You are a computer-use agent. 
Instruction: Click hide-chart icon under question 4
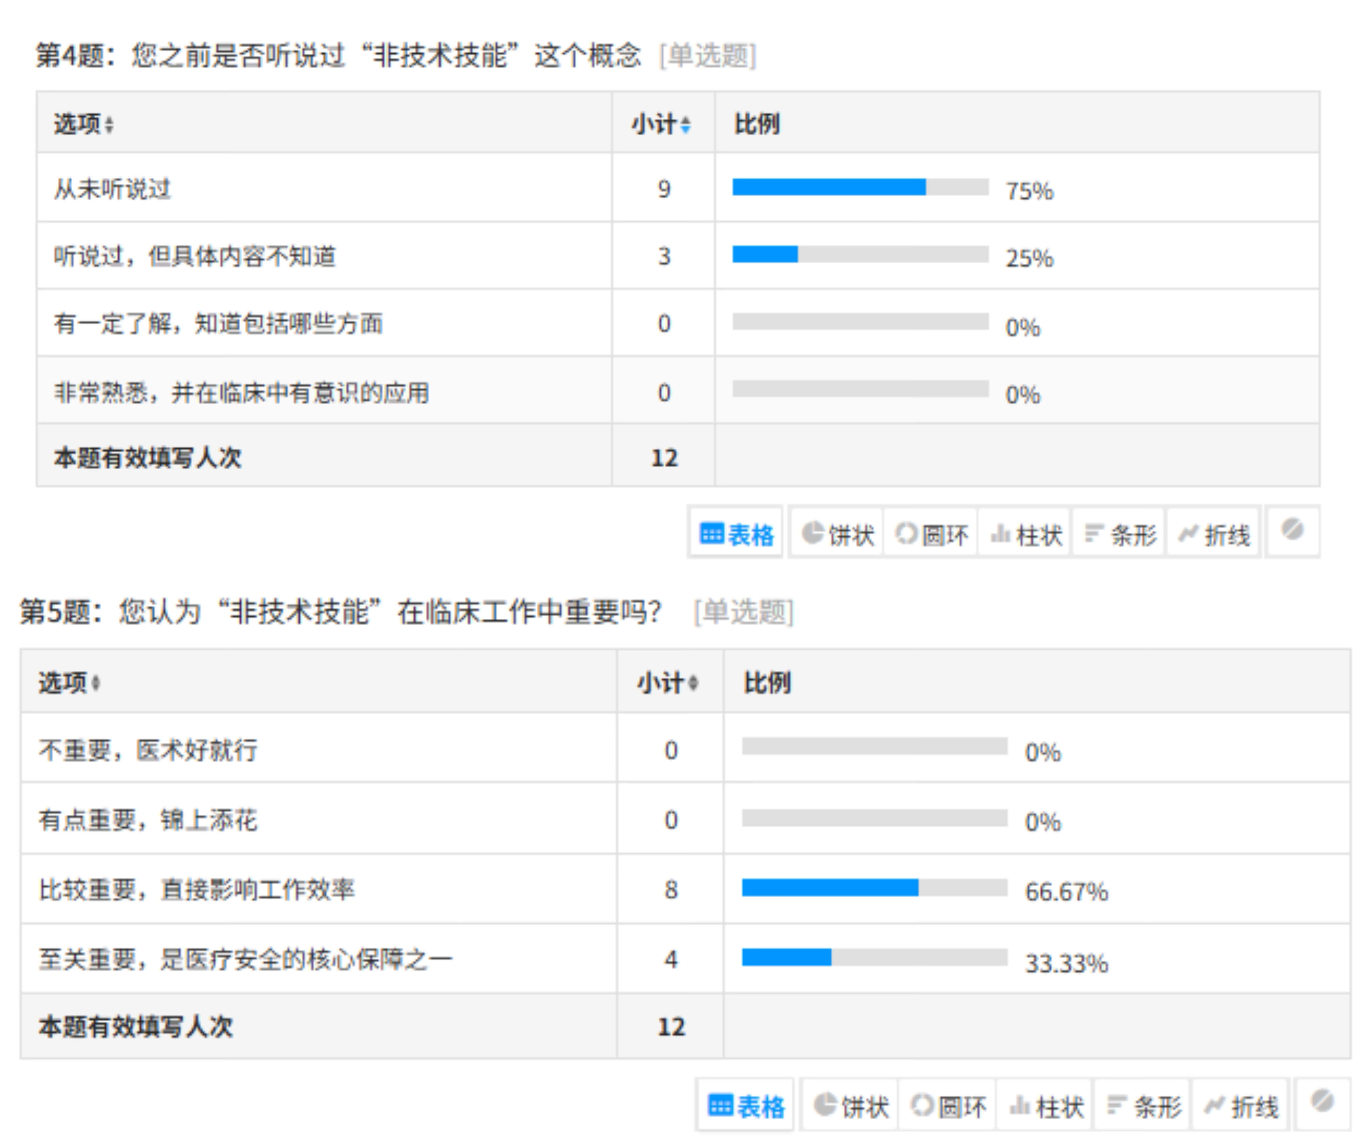point(1292,531)
